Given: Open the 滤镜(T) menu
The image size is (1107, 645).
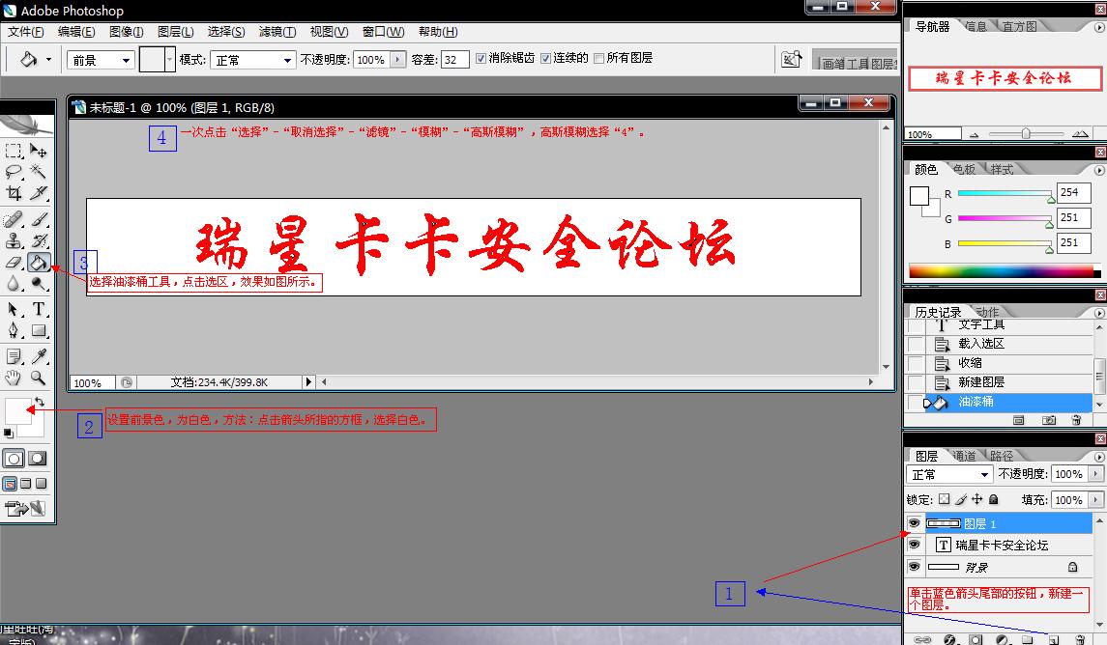Looking at the screenshot, I should tap(277, 32).
